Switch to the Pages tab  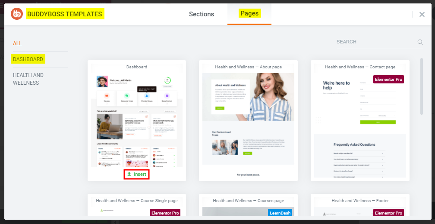coord(249,14)
